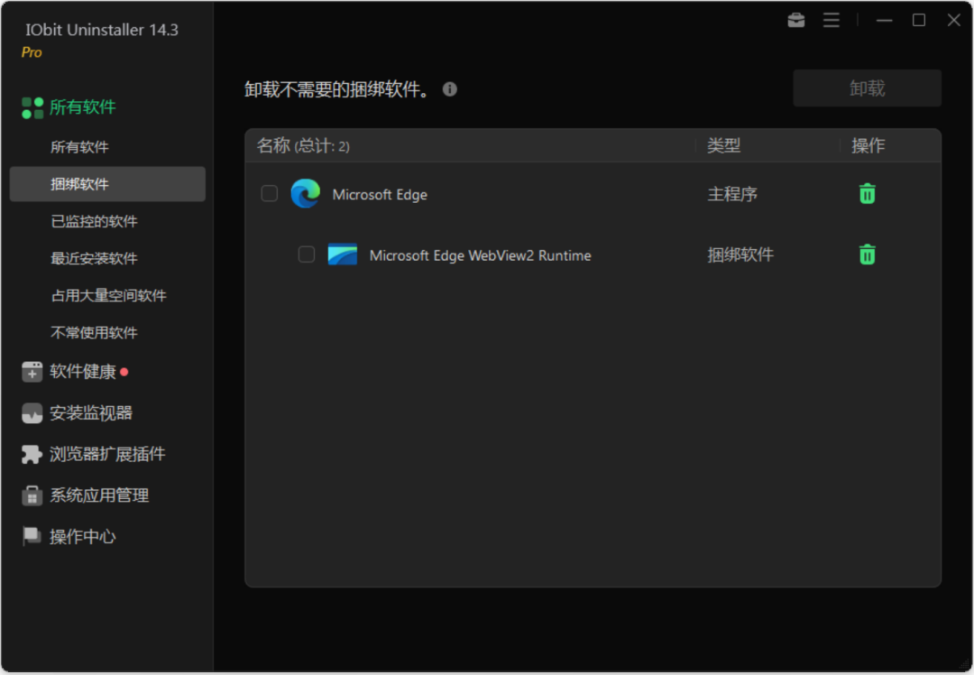This screenshot has height=675, width=974.
Task: Tick the Microsoft Edge checkbox
Action: [x=269, y=193]
